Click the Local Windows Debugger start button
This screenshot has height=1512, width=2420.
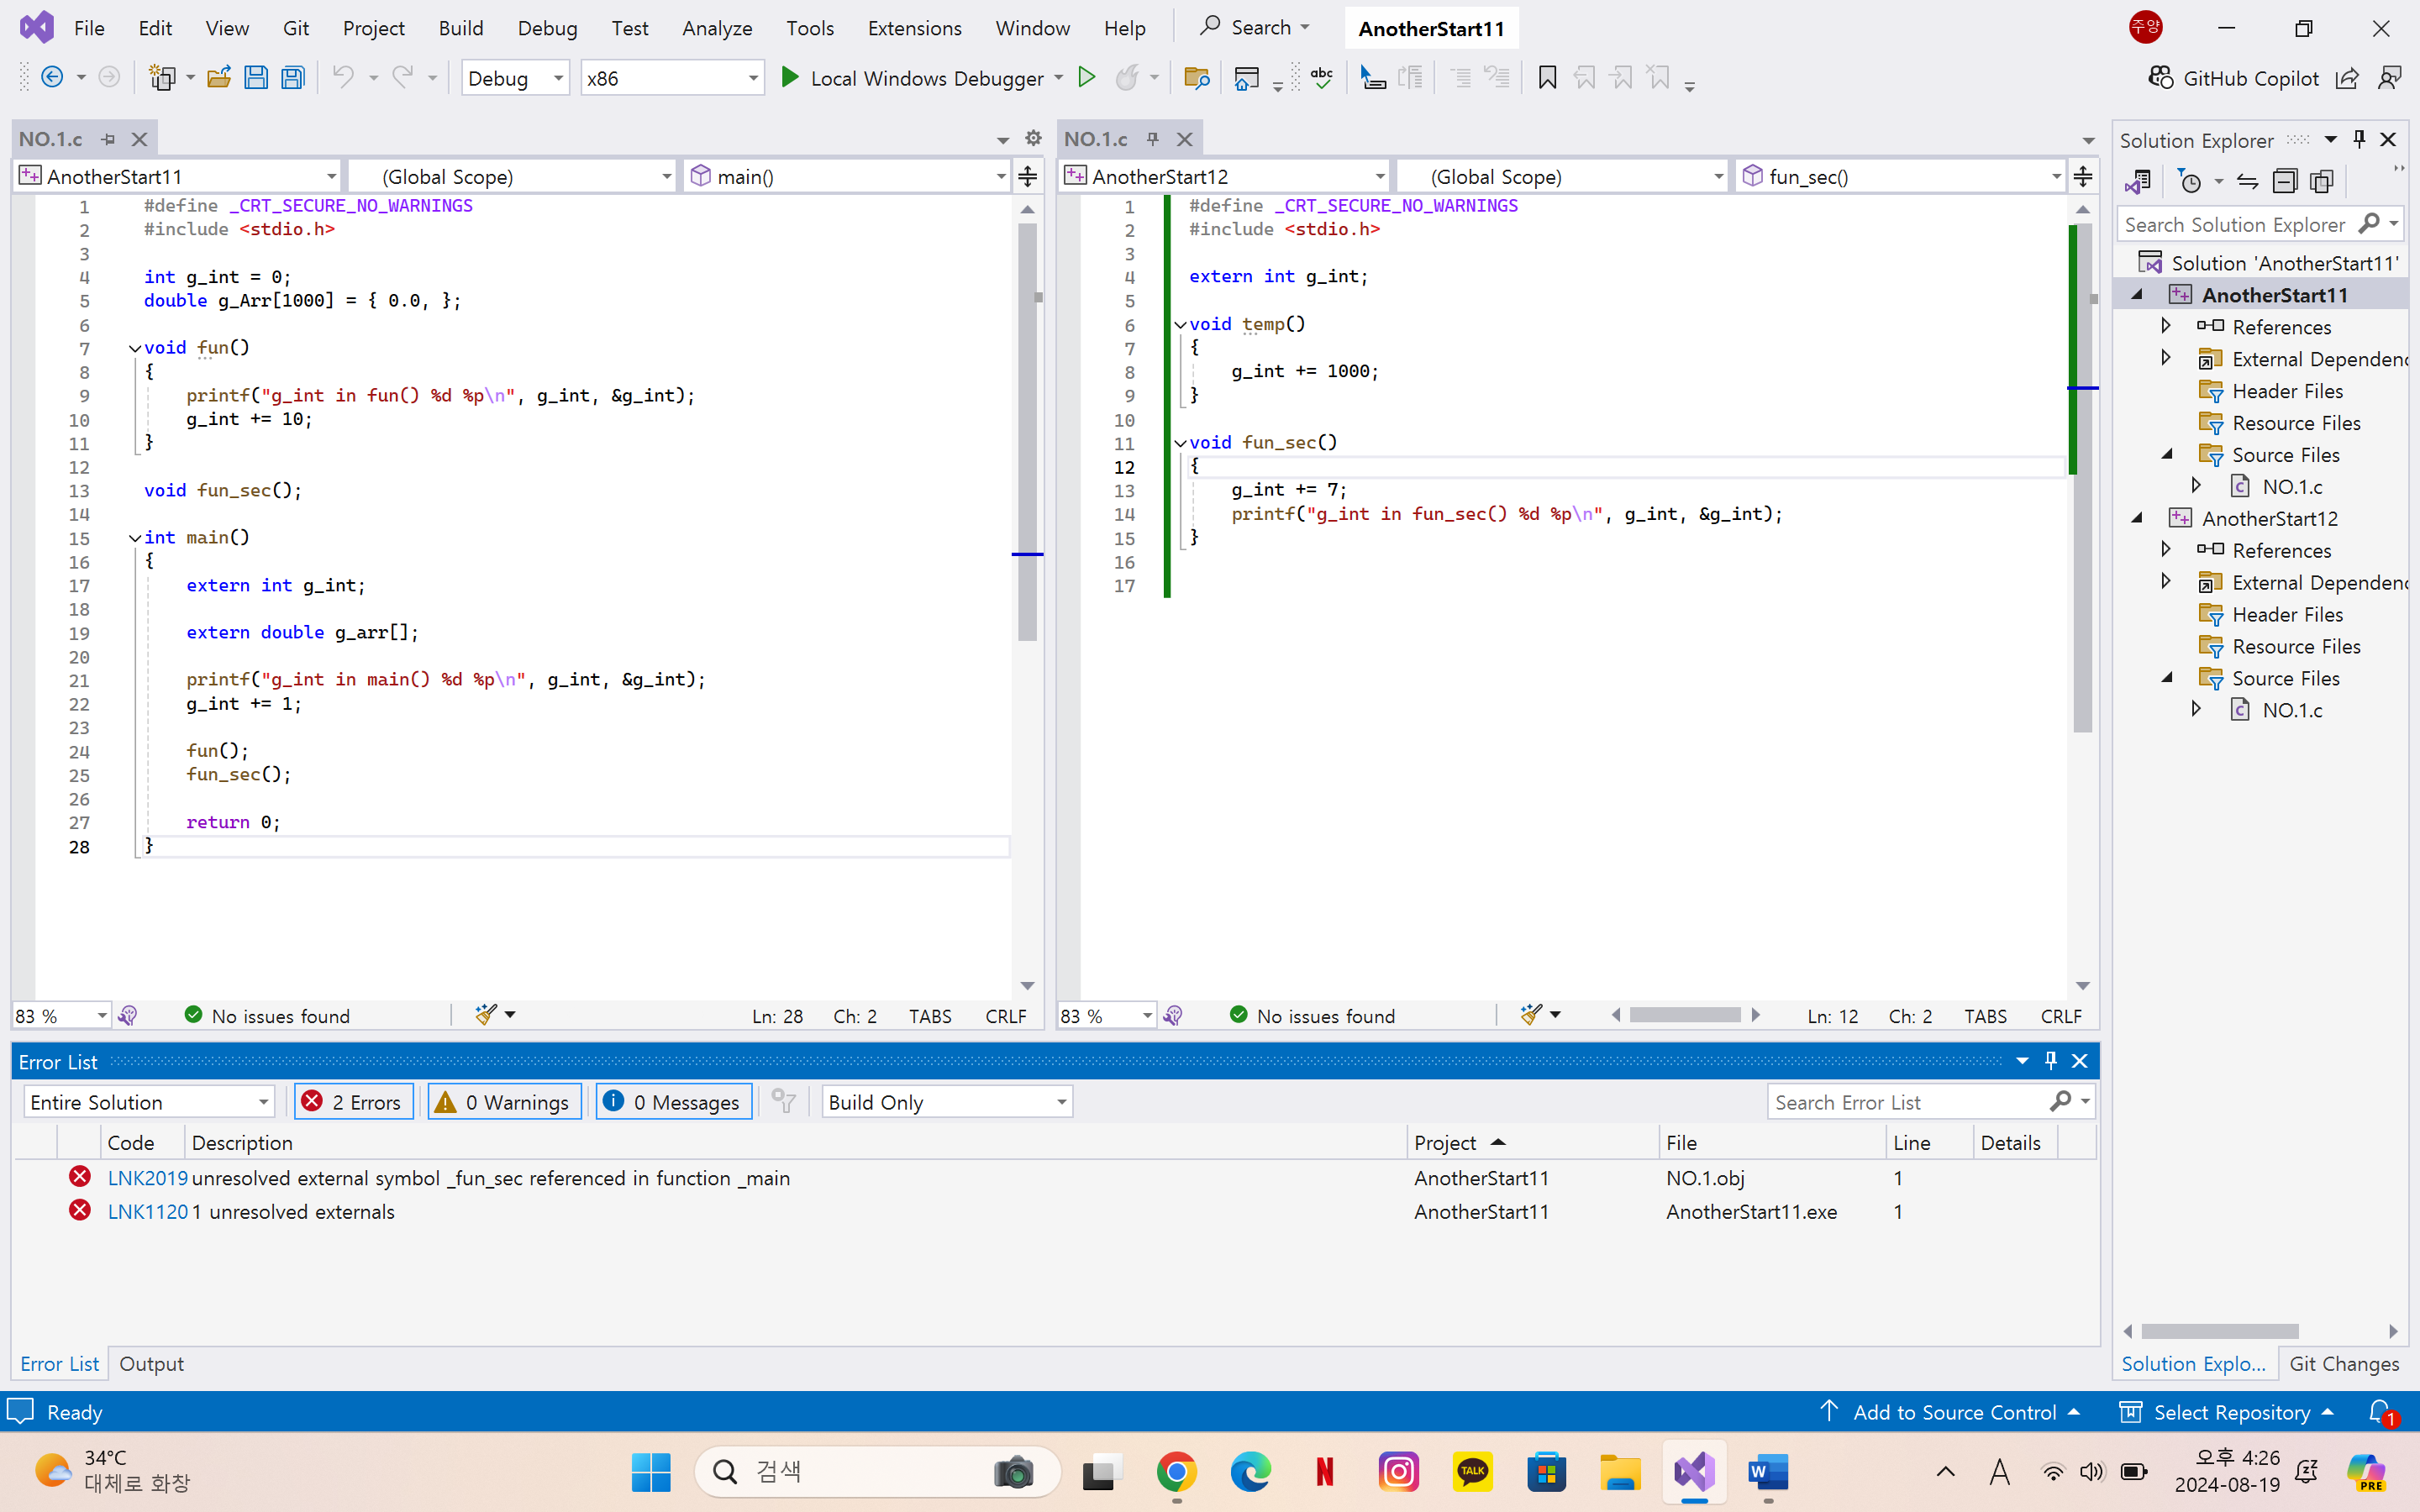[912, 78]
